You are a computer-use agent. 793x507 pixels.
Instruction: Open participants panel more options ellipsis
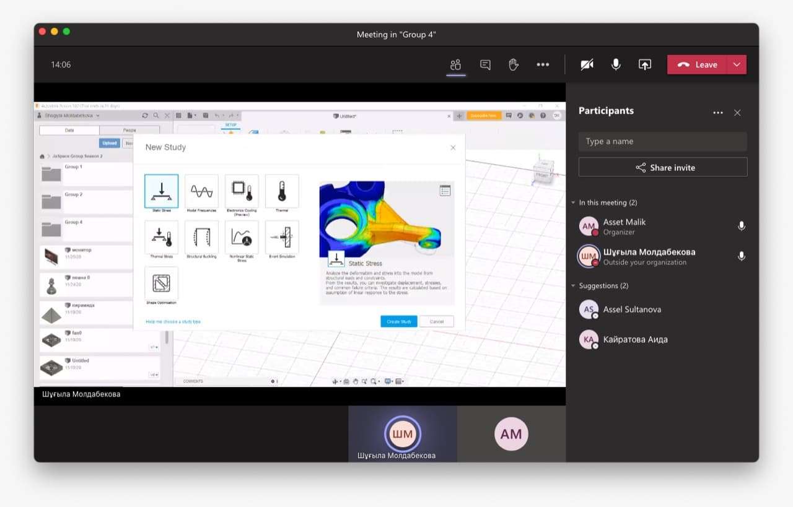[718, 113]
